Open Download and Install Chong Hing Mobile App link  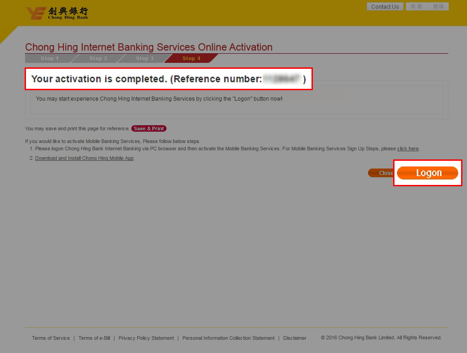(84, 158)
